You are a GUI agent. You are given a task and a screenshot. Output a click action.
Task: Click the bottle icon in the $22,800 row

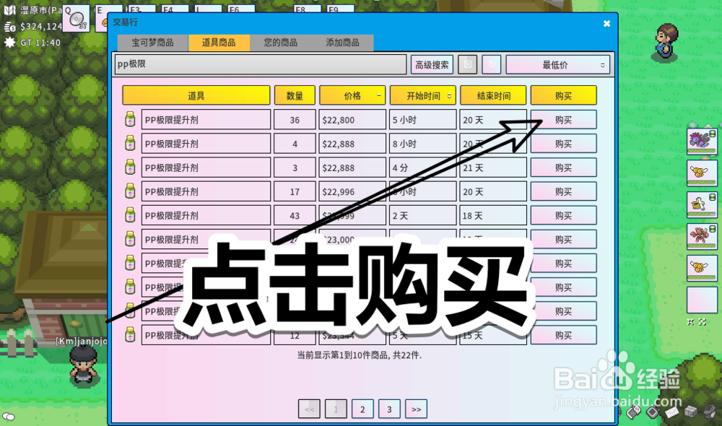click(x=130, y=119)
